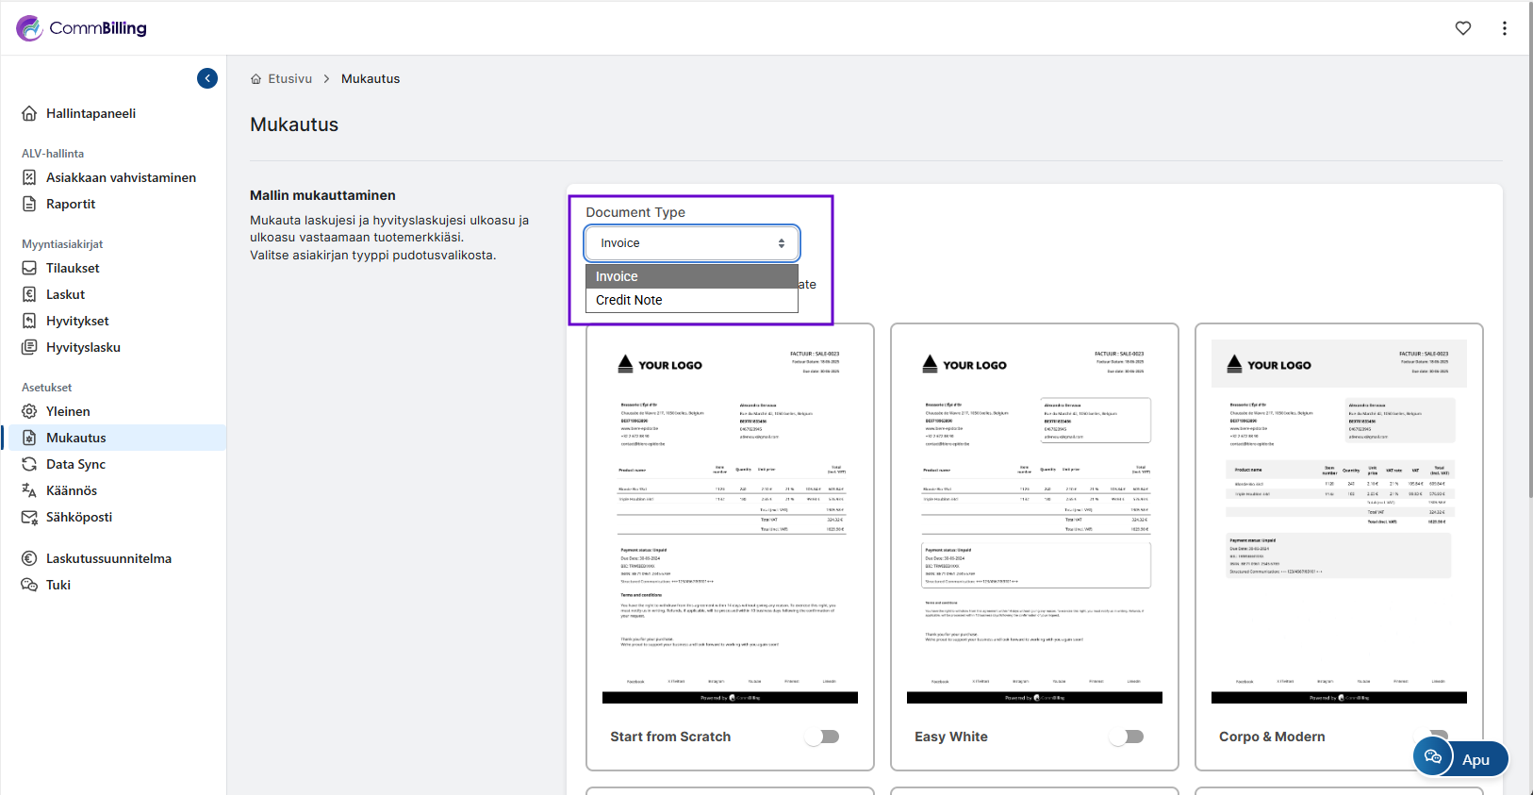The height and width of the screenshot is (795, 1533).
Task: Click the Yleinen gear icon
Action: [29, 411]
